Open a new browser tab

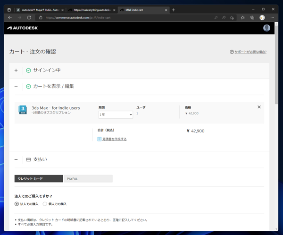click(174, 10)
